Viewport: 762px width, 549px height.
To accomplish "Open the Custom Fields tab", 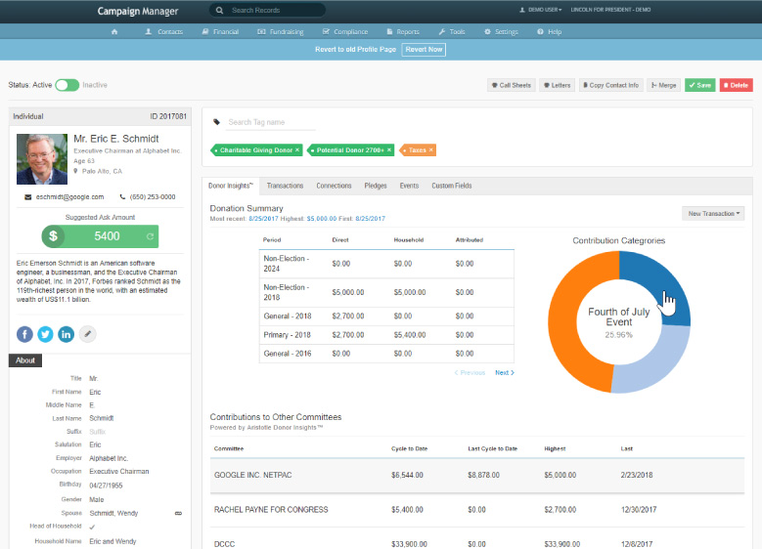I will point(451,186).
